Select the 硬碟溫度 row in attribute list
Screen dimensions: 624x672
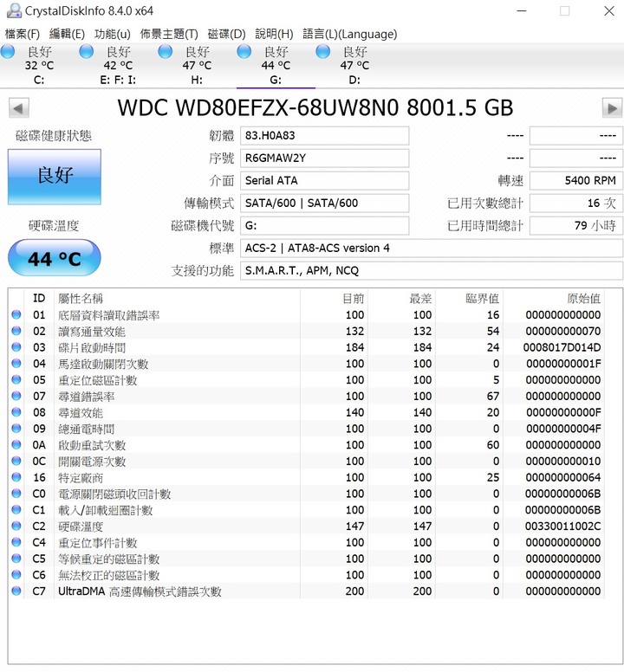click(x=306, y=527)
